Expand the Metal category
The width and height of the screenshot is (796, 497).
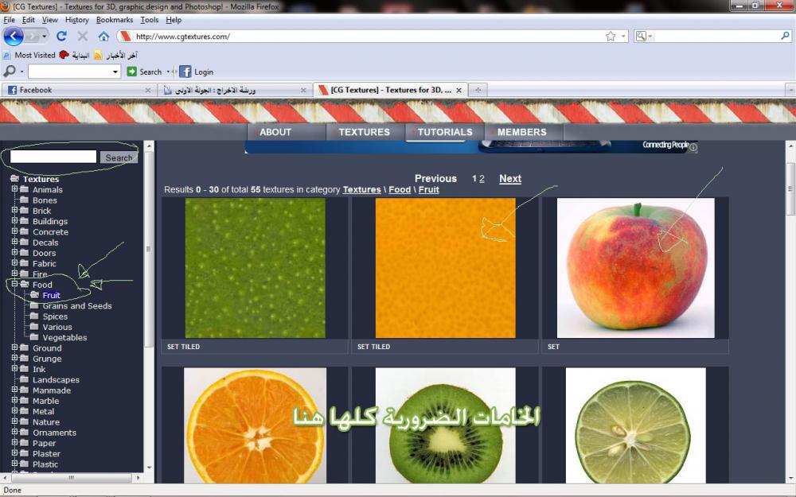pyautogui.click(x=14, y=411)
